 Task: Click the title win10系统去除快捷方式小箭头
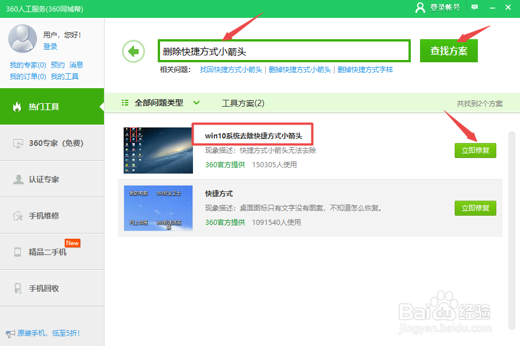pos(254,136)
